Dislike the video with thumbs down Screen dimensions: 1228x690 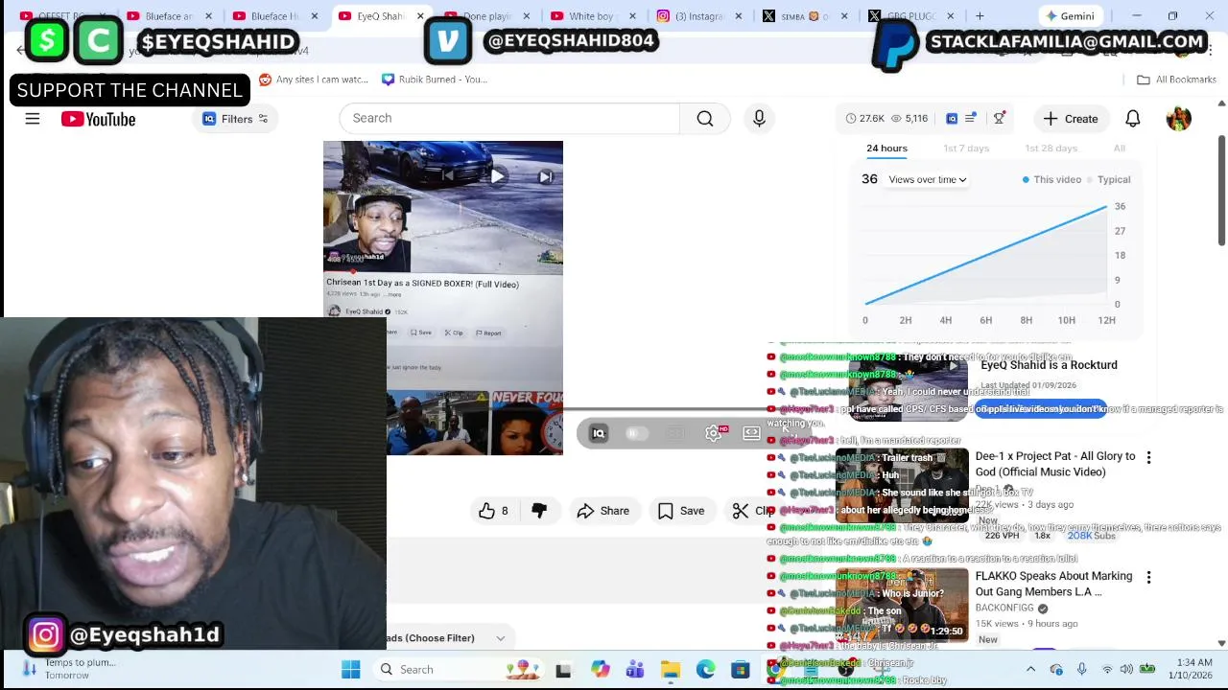coord(539,511)
